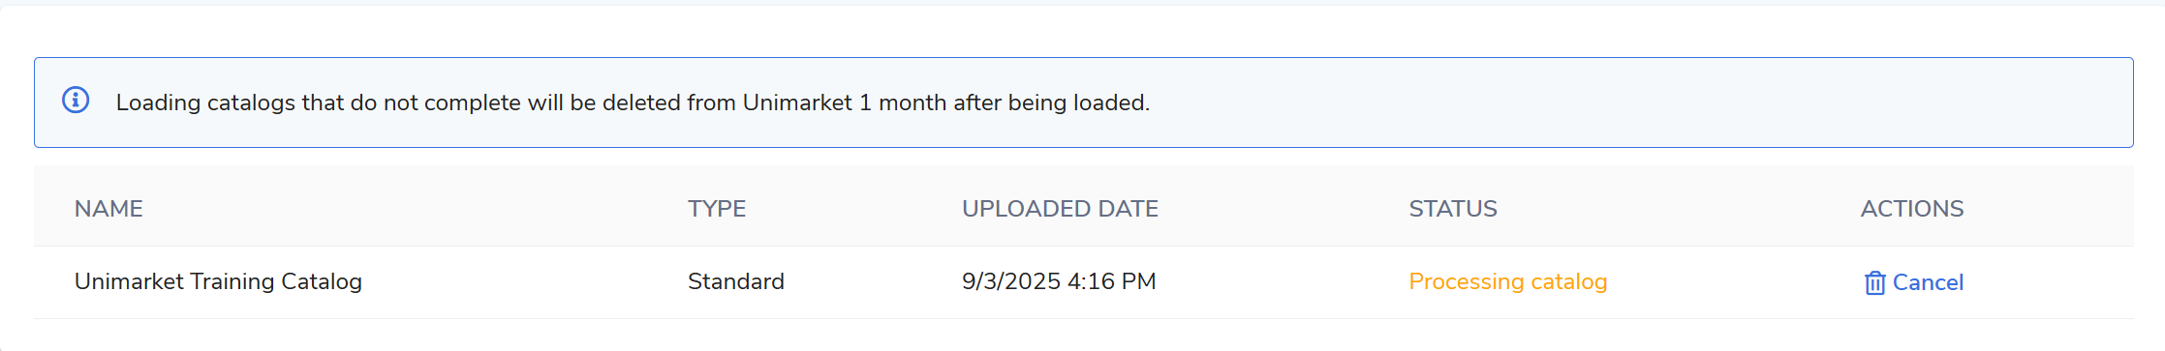The width and height of the screenshot is (2165, 351).
Task: Click the info circle icon in banner
Action: pyautogui.click(x=76, y=100)
